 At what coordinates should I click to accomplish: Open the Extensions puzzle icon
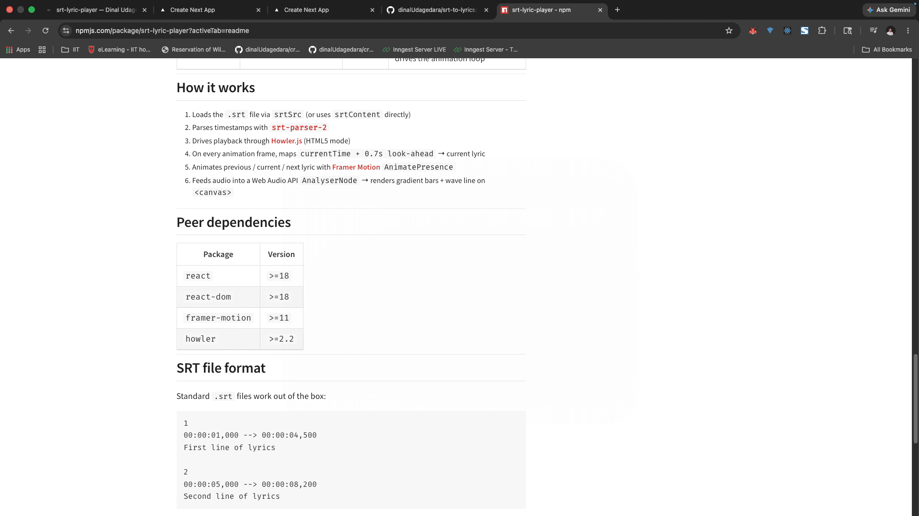point(822,31)
